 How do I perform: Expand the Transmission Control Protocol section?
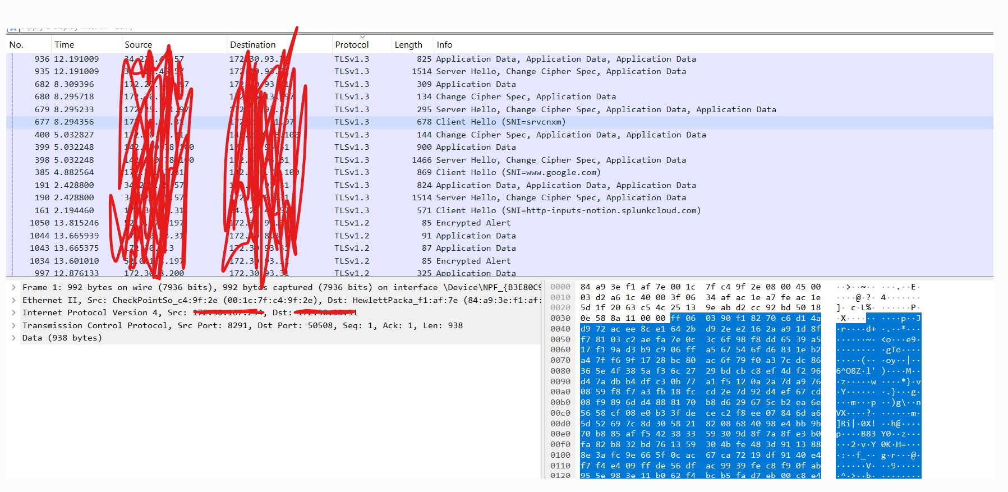(13, 325)
